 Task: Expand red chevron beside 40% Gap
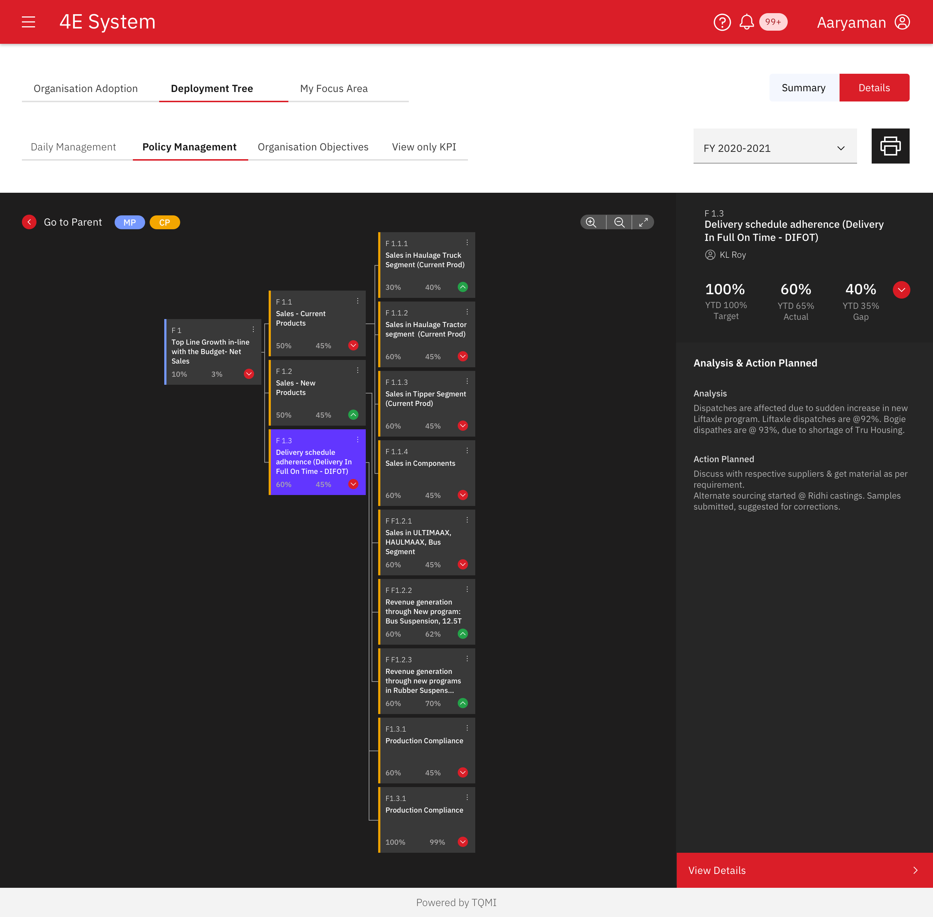pos(901,290)
